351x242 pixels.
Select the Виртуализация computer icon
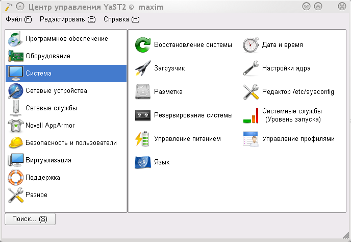[x=15, y=160]
